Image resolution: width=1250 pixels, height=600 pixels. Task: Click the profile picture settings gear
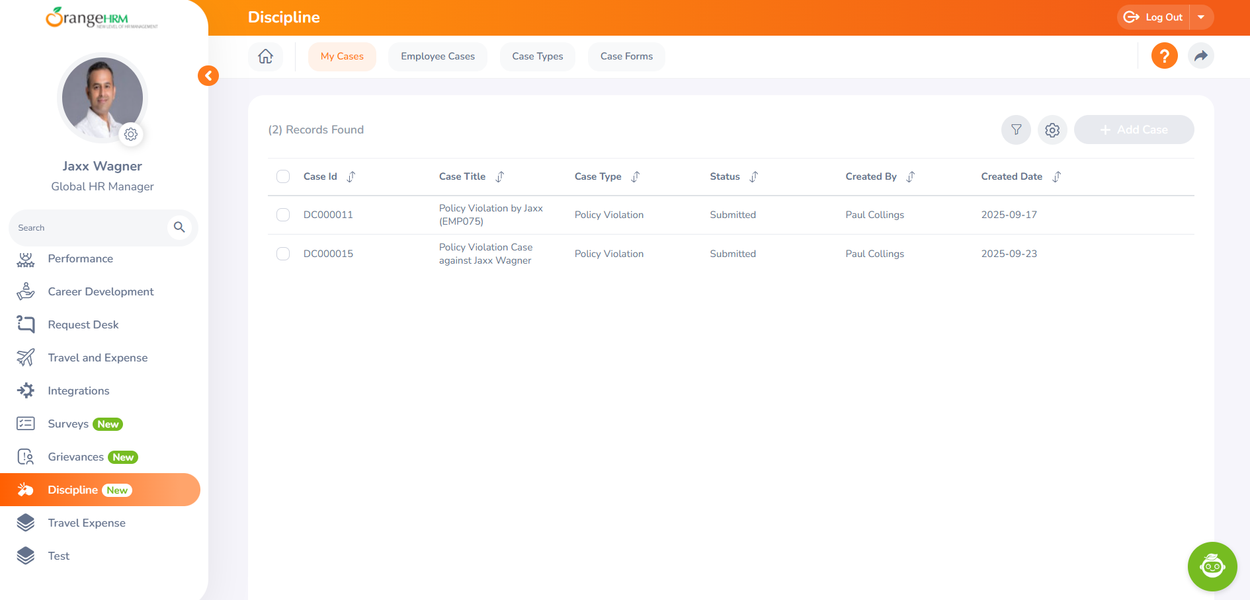pos(131,134)
